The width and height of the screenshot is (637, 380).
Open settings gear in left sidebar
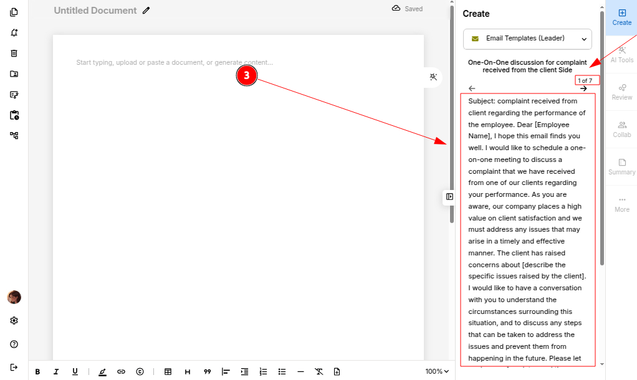(14, 321)
